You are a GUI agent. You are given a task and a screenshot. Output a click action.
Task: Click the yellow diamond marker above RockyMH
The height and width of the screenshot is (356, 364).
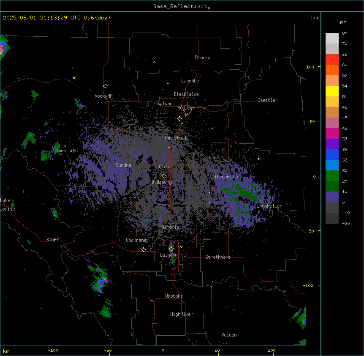[106, 86]
